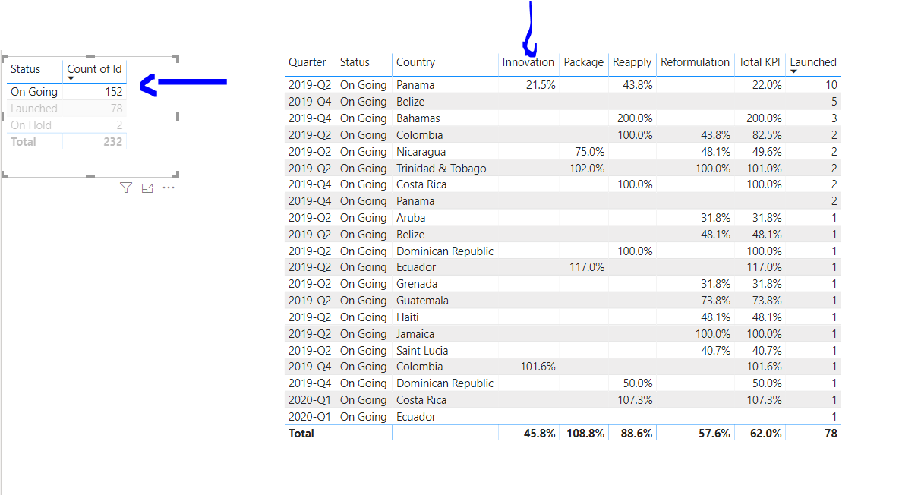Open the visual filter icon

126,188
